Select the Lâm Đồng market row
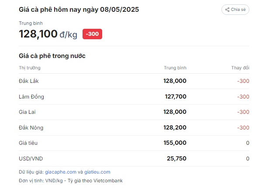The image size is (276, 191). click(134, 97)
